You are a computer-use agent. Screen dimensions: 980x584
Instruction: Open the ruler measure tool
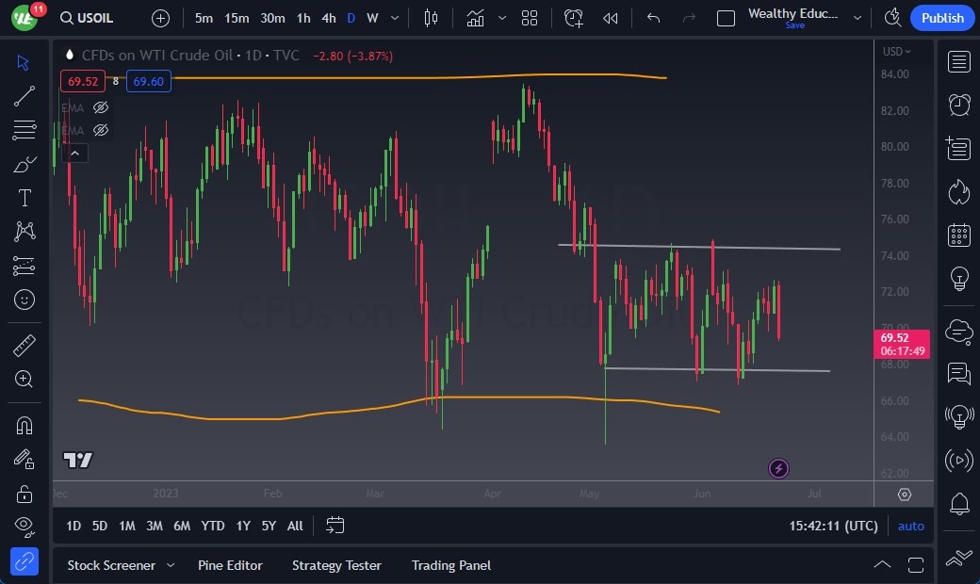[x=24, y=346]
